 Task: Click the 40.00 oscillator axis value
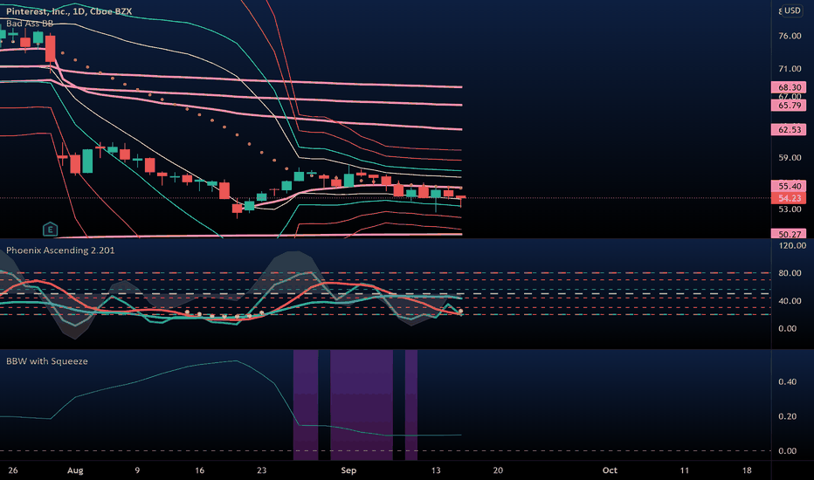click(790, 301)
